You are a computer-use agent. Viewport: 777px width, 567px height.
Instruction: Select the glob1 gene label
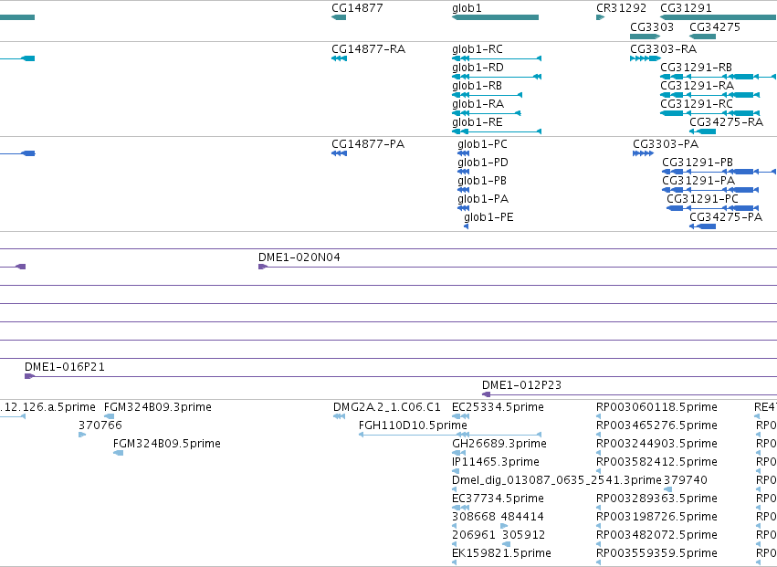click(x=467, y=8)
